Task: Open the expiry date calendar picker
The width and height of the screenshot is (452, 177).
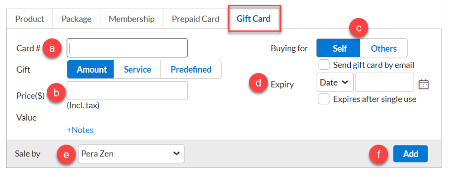Action: click(x=423, y=84)
